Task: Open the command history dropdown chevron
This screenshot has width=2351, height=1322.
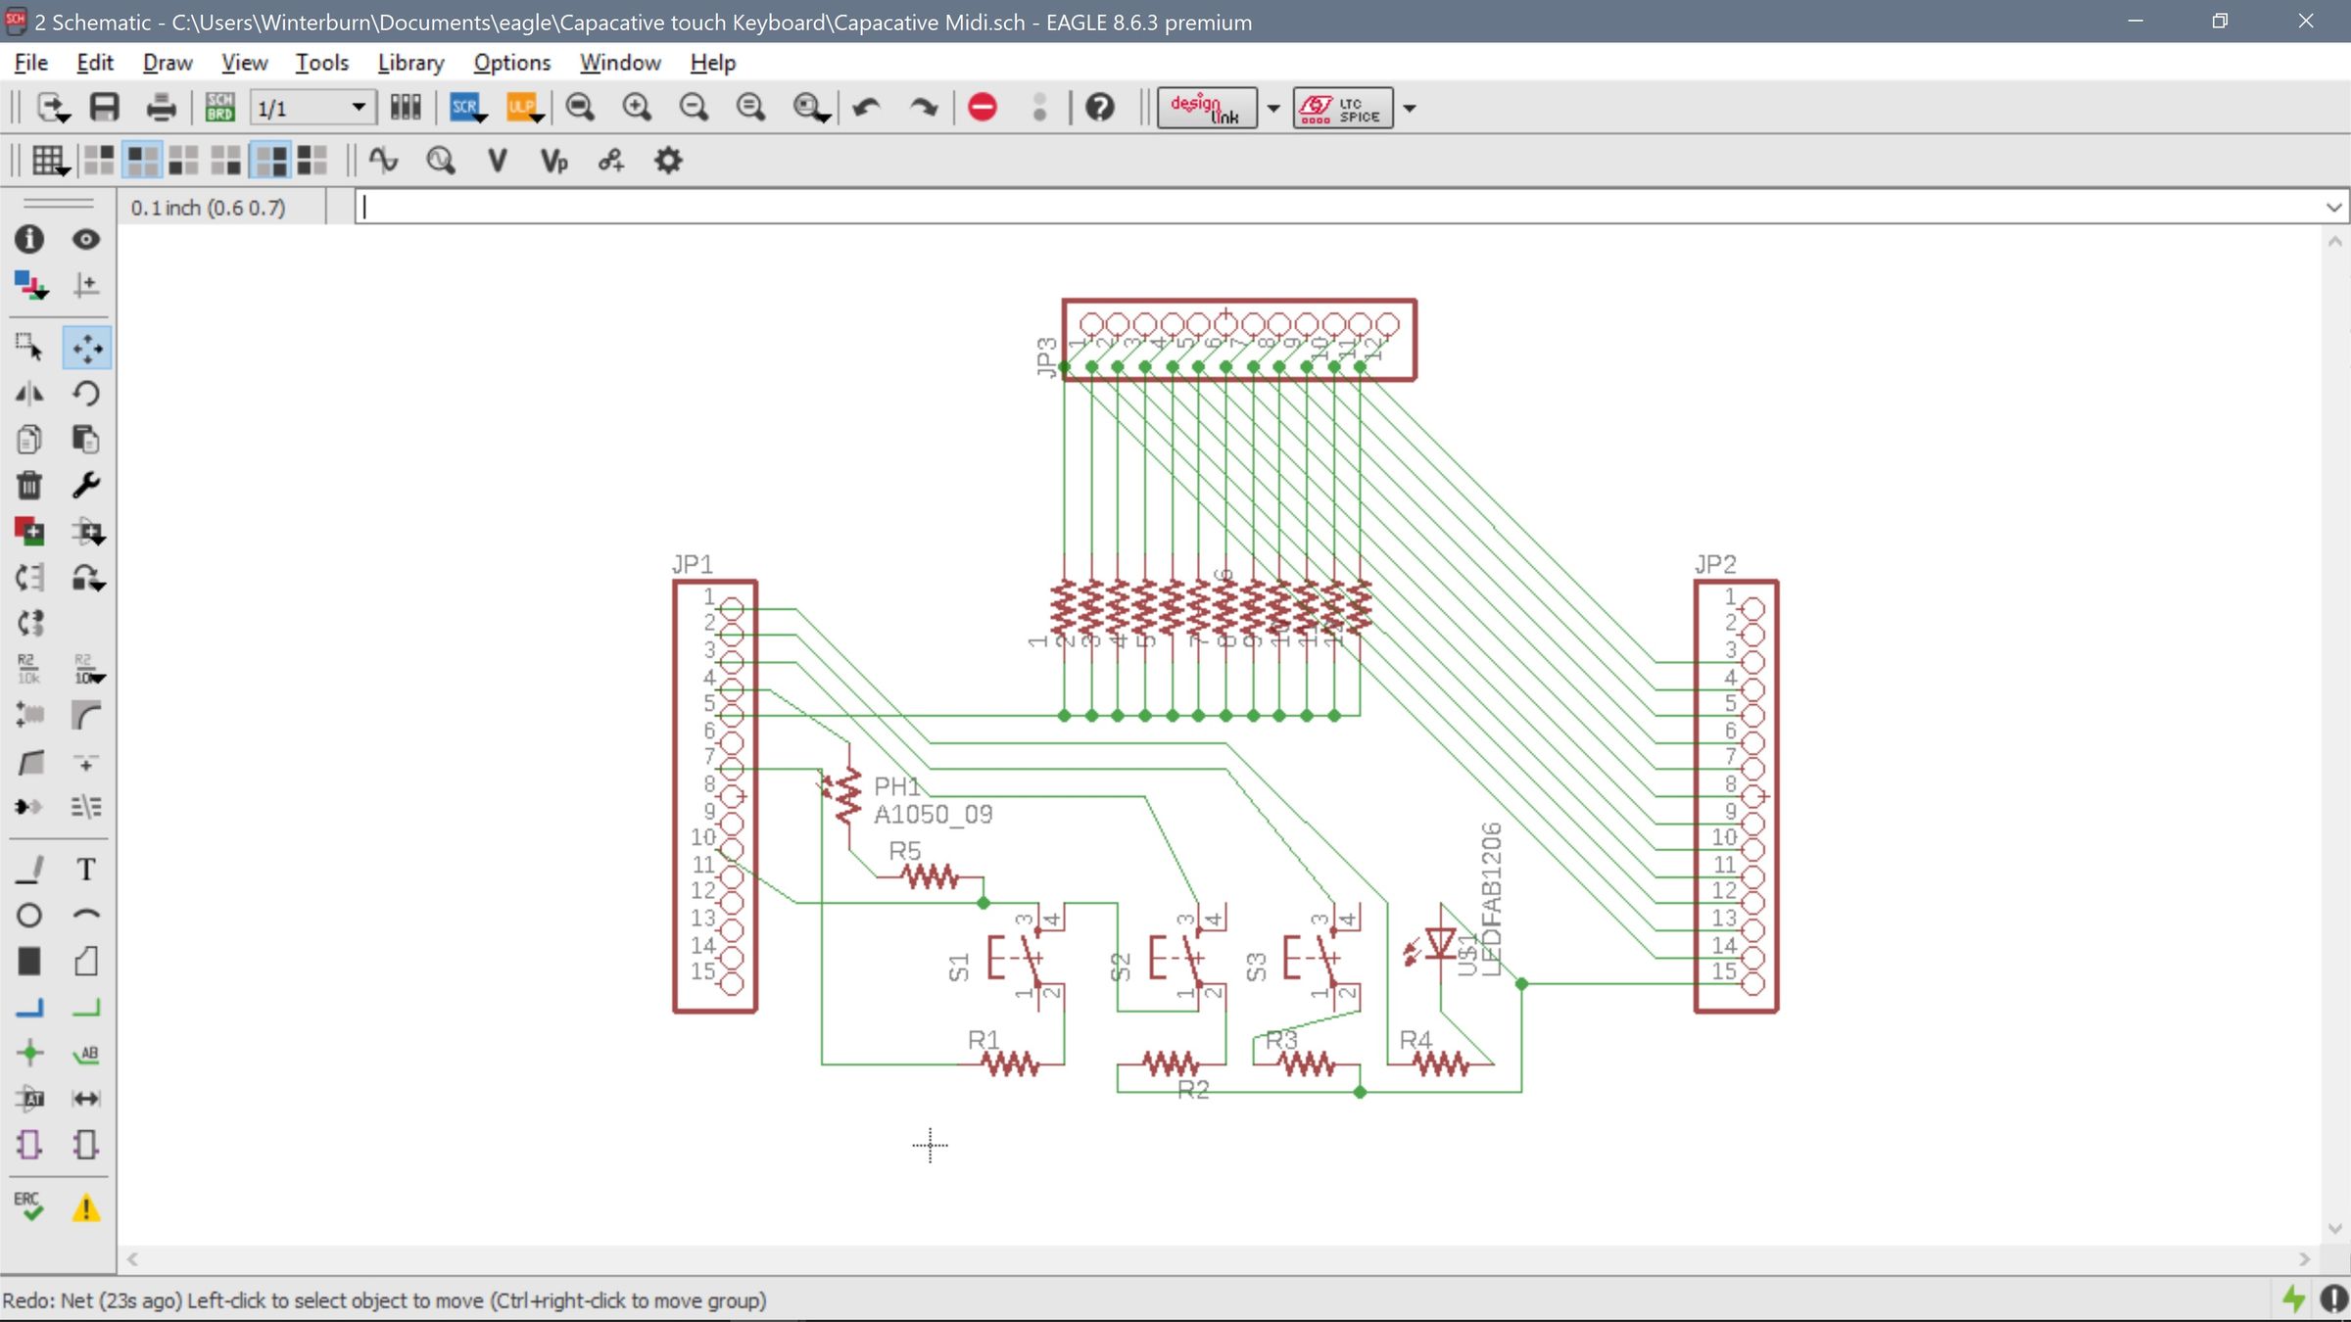Action: [x=2333, y=207]
